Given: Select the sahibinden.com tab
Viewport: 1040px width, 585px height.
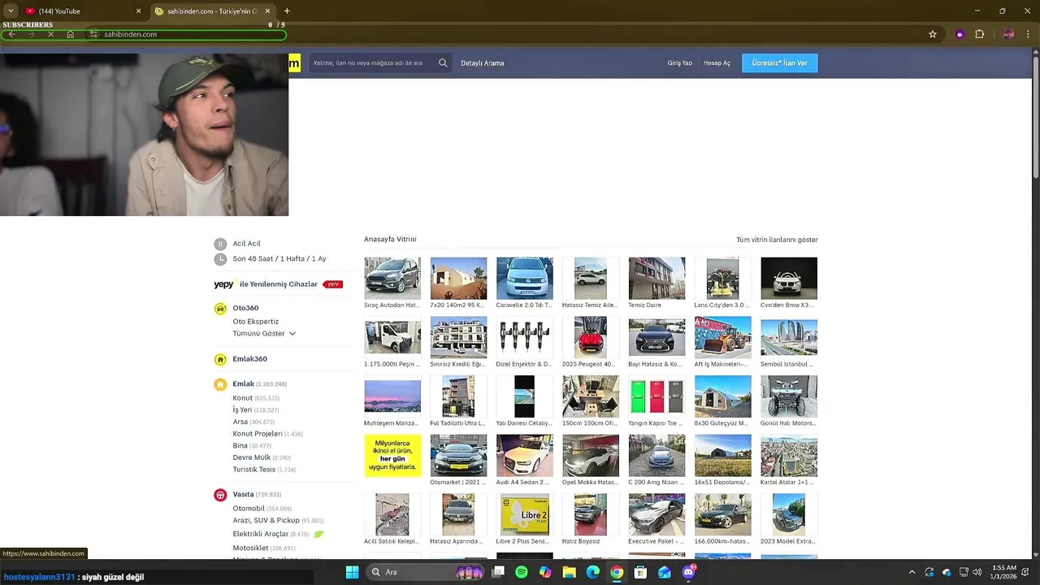Looking at the screenshot, I should click(211, 11).
